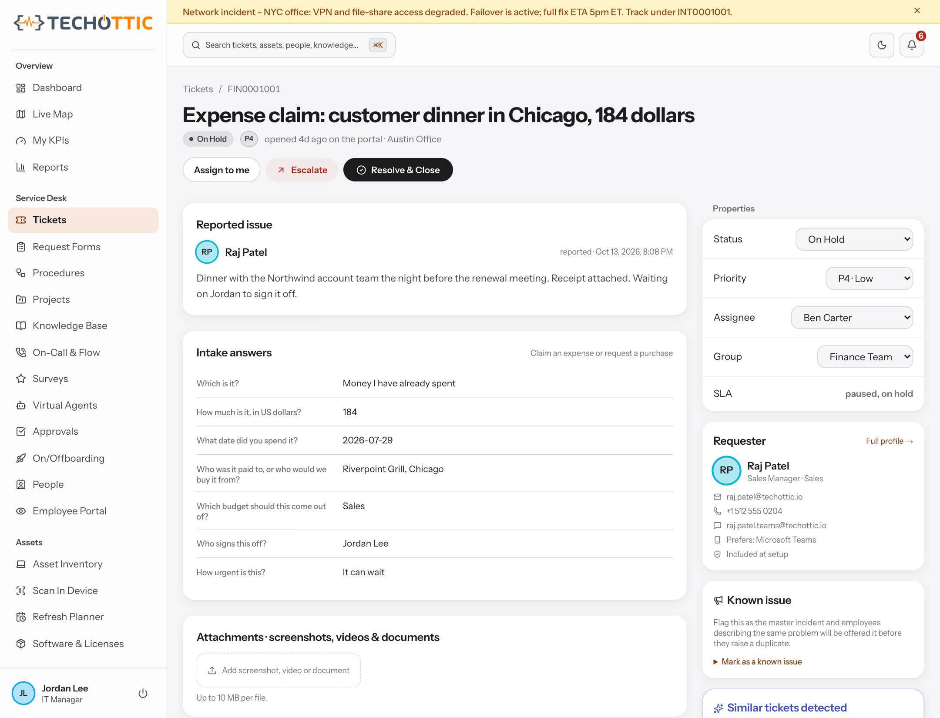Click the Surveys star icon
940x718 pixels.
tap(21, 379)
